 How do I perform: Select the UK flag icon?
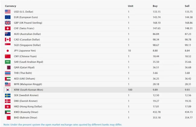click(8, 23)
